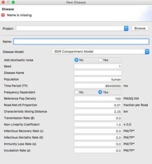Screen dimensions: 152x164
Task: Click the 'Disease' heading text
Action: point(8,9)
